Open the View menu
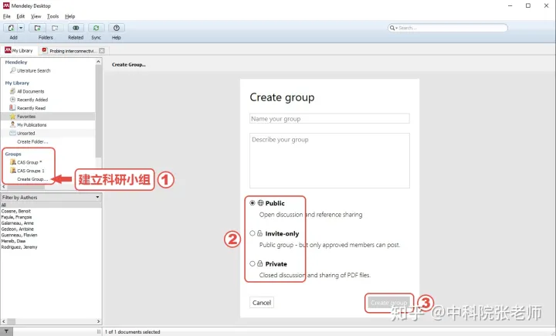 36,16
